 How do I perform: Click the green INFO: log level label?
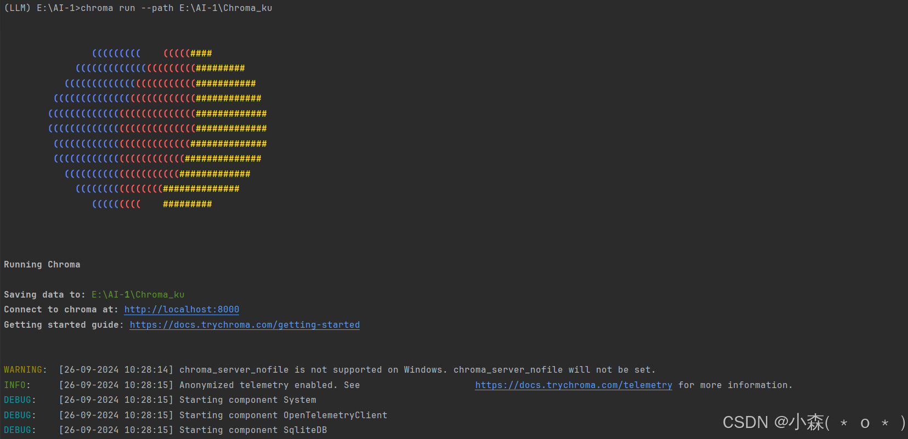pyautogui.click(x=18, y=385)
